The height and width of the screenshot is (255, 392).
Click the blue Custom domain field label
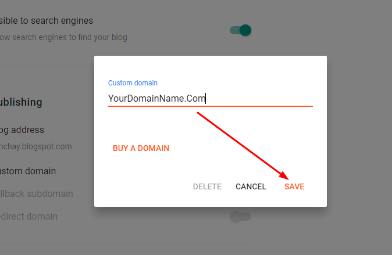133,83
